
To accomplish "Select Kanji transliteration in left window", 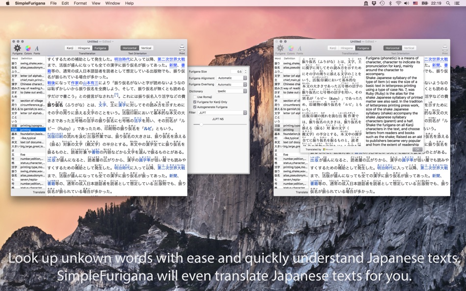I will pyautogui.click(x=70, y=48).
